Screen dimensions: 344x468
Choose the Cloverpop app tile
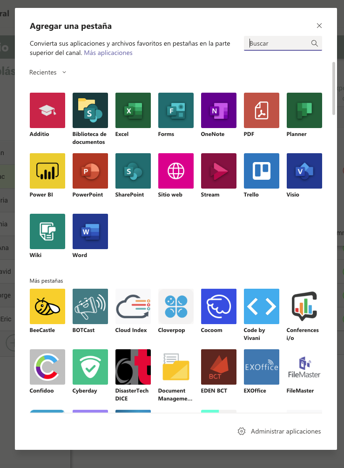[x=176, y=306]
